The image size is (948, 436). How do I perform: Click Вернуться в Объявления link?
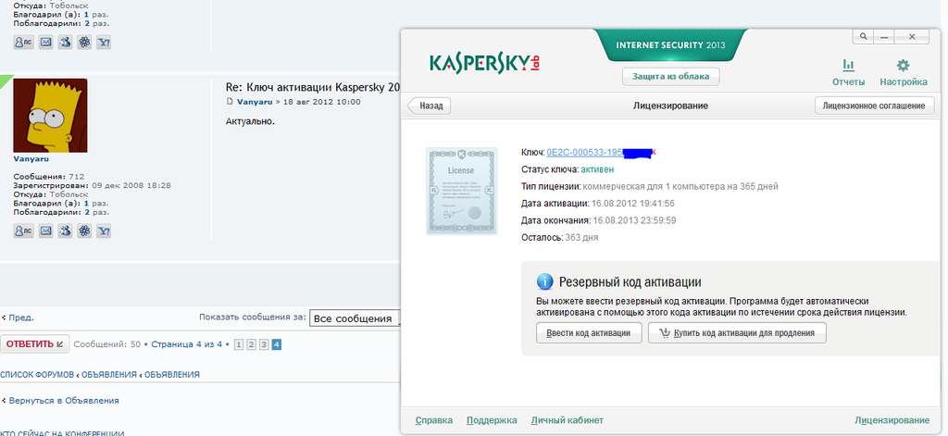point(64,400)
